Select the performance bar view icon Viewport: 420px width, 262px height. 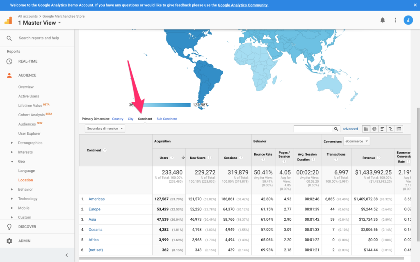point(382,129)
